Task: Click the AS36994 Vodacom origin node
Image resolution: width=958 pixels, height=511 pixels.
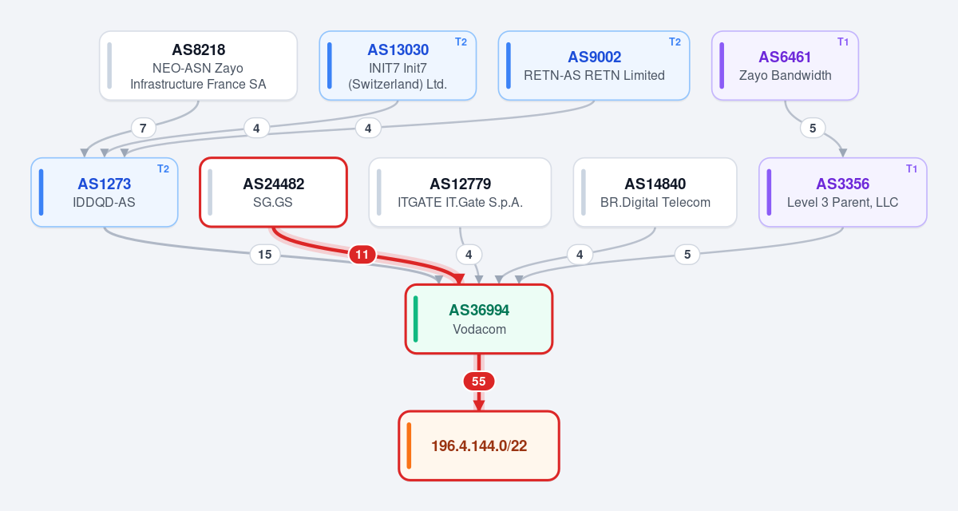Action: (479, 319)
